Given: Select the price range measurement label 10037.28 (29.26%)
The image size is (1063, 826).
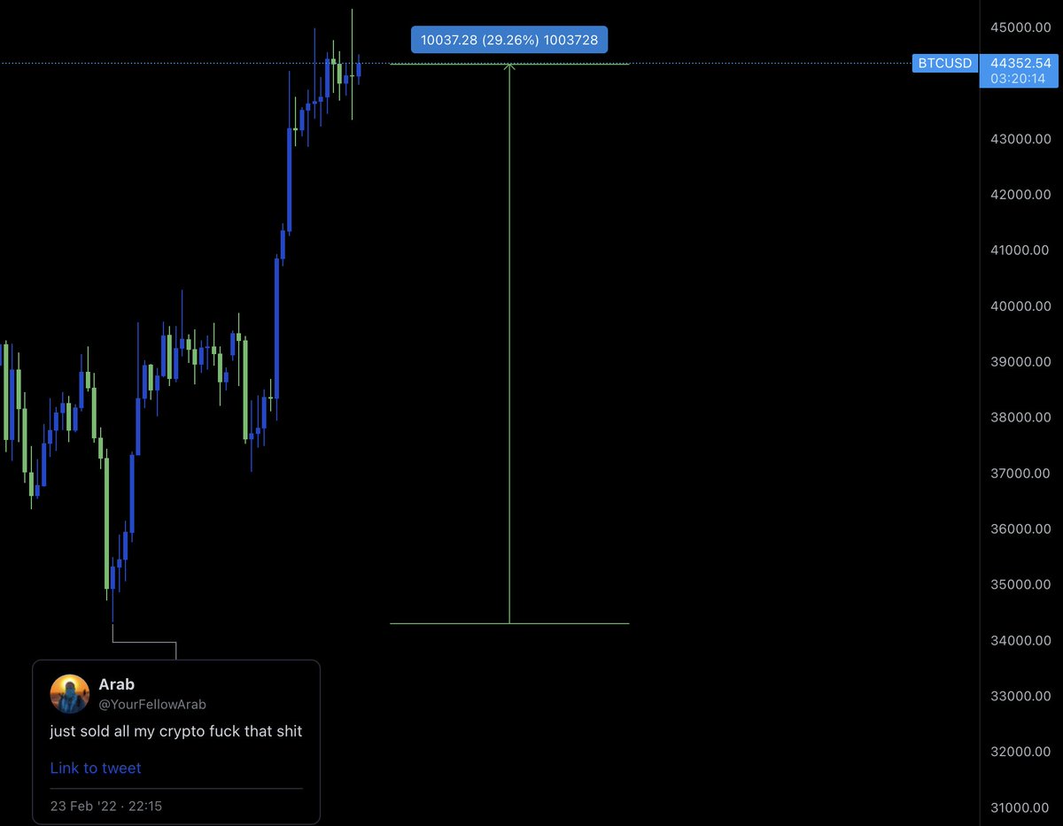Looking at the screenshot, I should pyautogui.click(x=509, y=40).
